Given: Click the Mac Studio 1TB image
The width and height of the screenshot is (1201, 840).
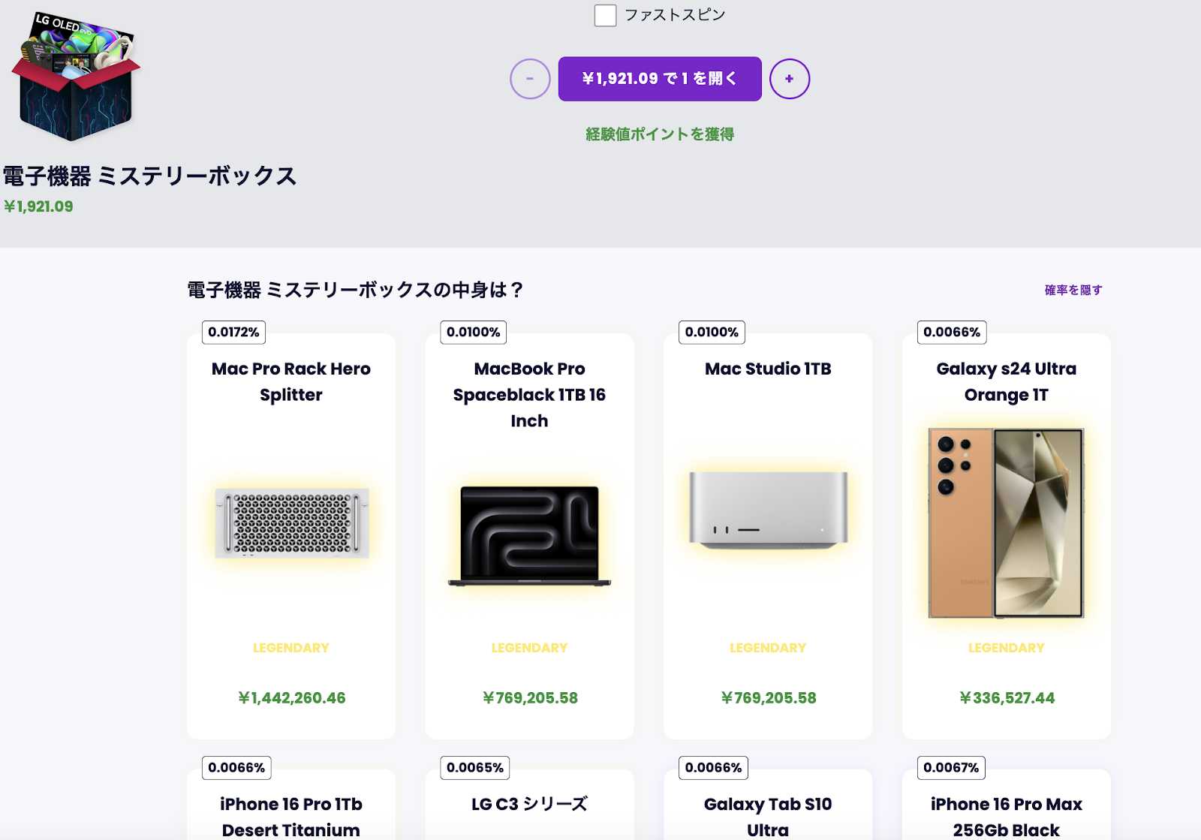Looking at the screenshot, I should 769,510.
